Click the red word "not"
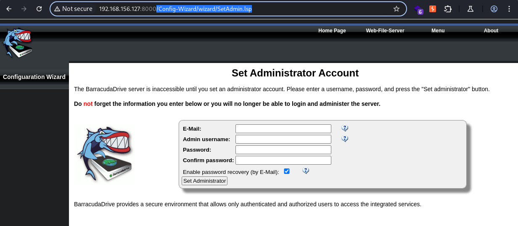 (x=88, y=104)
